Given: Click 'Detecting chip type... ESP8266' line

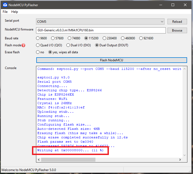Looking at the screenshot, I should [x=70, y=90].
